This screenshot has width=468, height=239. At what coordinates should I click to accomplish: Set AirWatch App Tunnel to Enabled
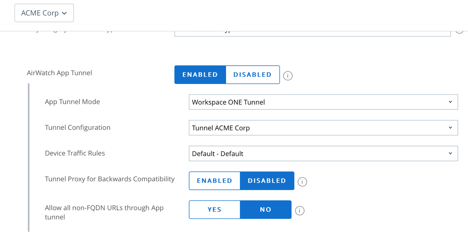pyautogui.click(x=200, y=75)
